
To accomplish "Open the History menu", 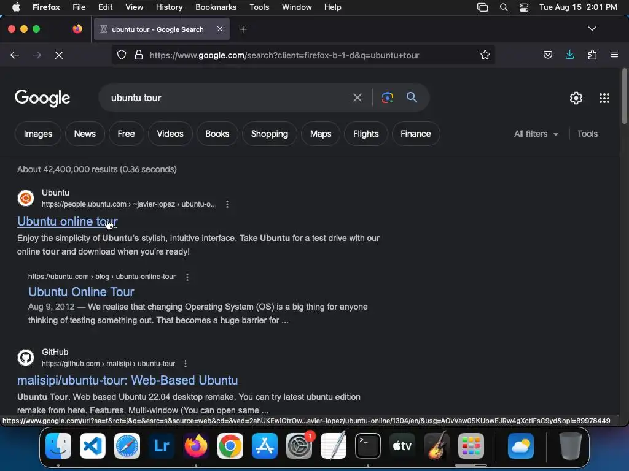I will [169, 7].
